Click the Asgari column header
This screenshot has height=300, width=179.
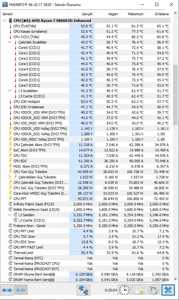(x=107, y=14)
